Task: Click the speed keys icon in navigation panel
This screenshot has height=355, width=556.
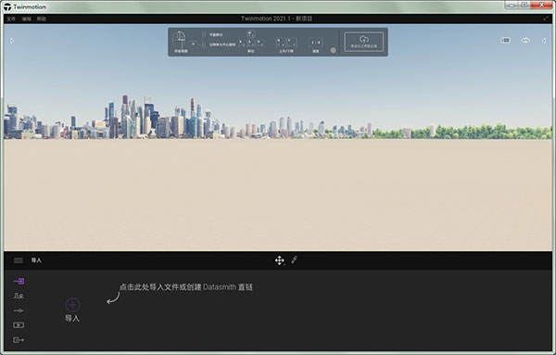Action: tap(316, 43)
